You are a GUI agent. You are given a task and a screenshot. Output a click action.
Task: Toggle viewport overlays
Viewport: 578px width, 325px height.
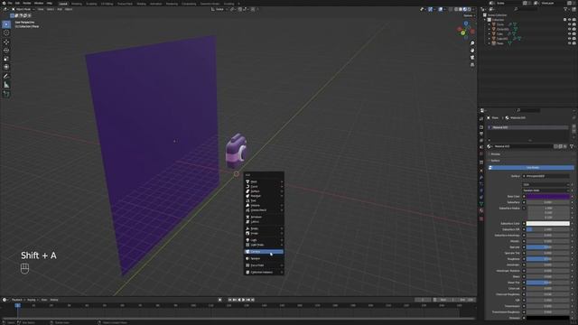pos(441,9)
